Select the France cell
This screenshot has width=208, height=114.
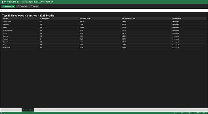21,33
